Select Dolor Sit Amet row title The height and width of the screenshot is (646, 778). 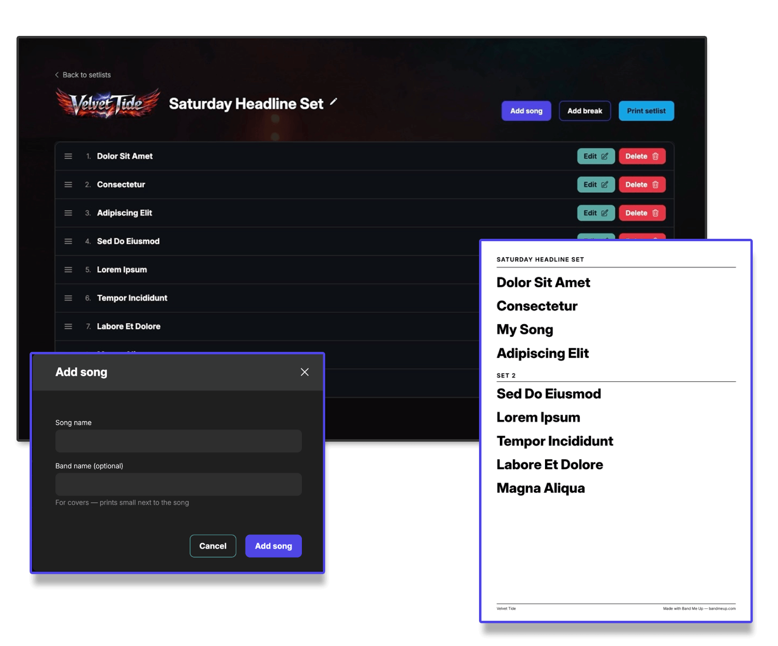[125, 156]
